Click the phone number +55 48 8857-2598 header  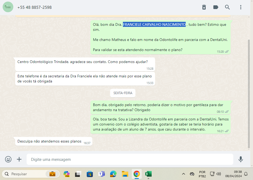(x=35, y=7)
